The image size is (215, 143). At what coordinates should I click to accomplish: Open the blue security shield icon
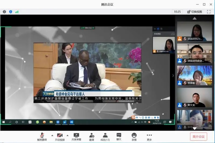coord(11,12)
